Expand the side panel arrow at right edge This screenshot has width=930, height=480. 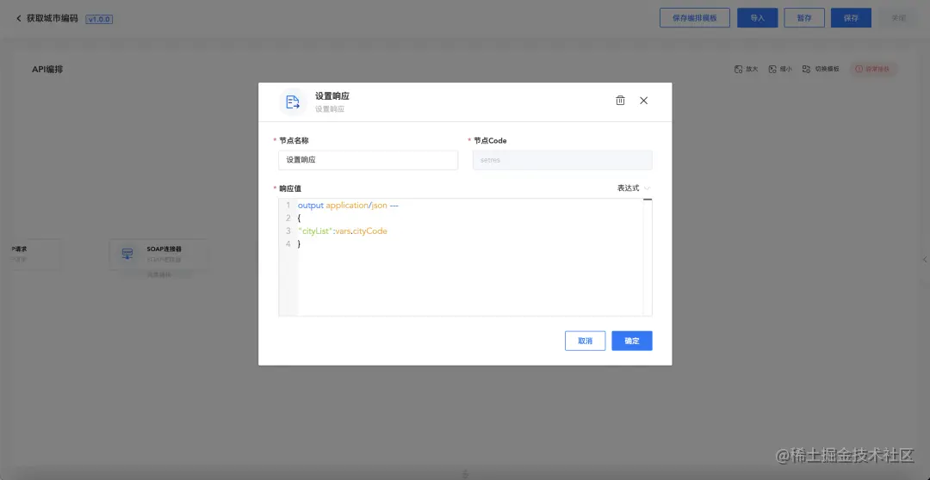pyautogui.click(x=925, y=260)
